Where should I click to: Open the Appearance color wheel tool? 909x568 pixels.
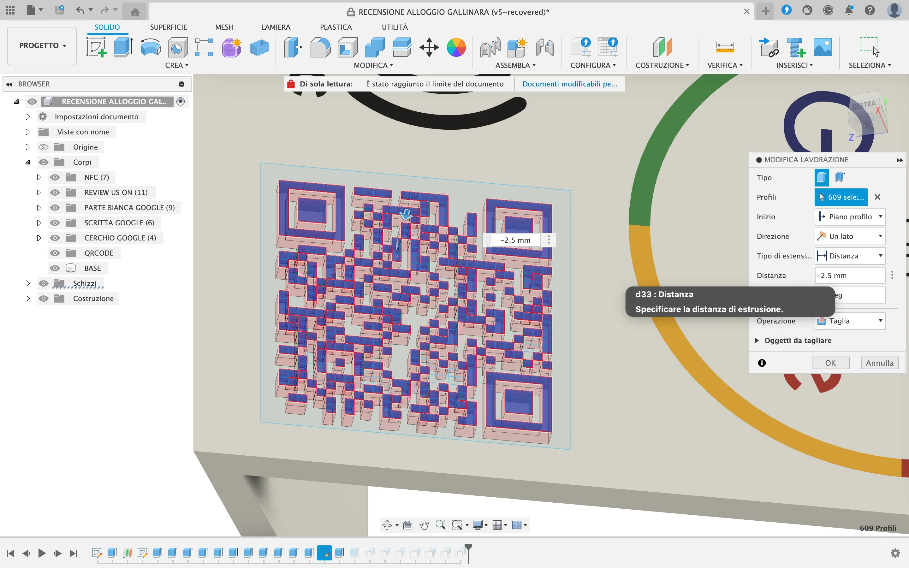[x=456, y=47]
